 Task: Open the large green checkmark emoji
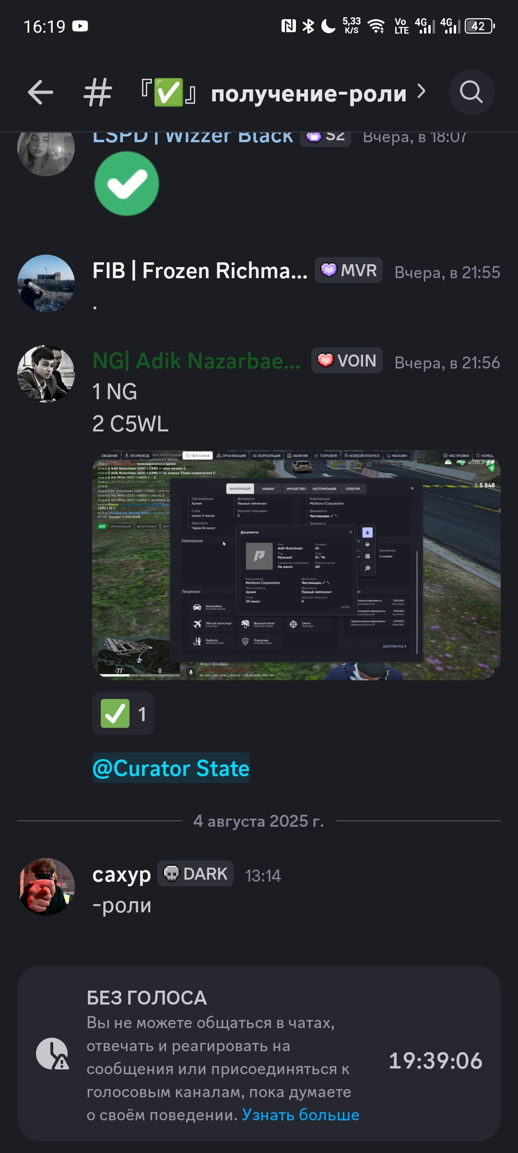coord(127,184)
